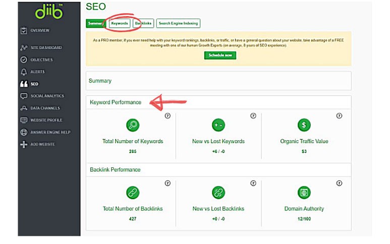Image resolution: width=390 pixels, height=244 pixels.
Task: Click the Site Dashboard graph icon
Action: click(24, 47)
